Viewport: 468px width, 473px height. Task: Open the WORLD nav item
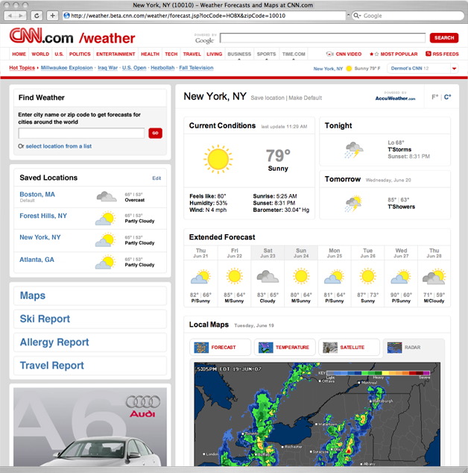pyautogui.click(x=40, y=54)
